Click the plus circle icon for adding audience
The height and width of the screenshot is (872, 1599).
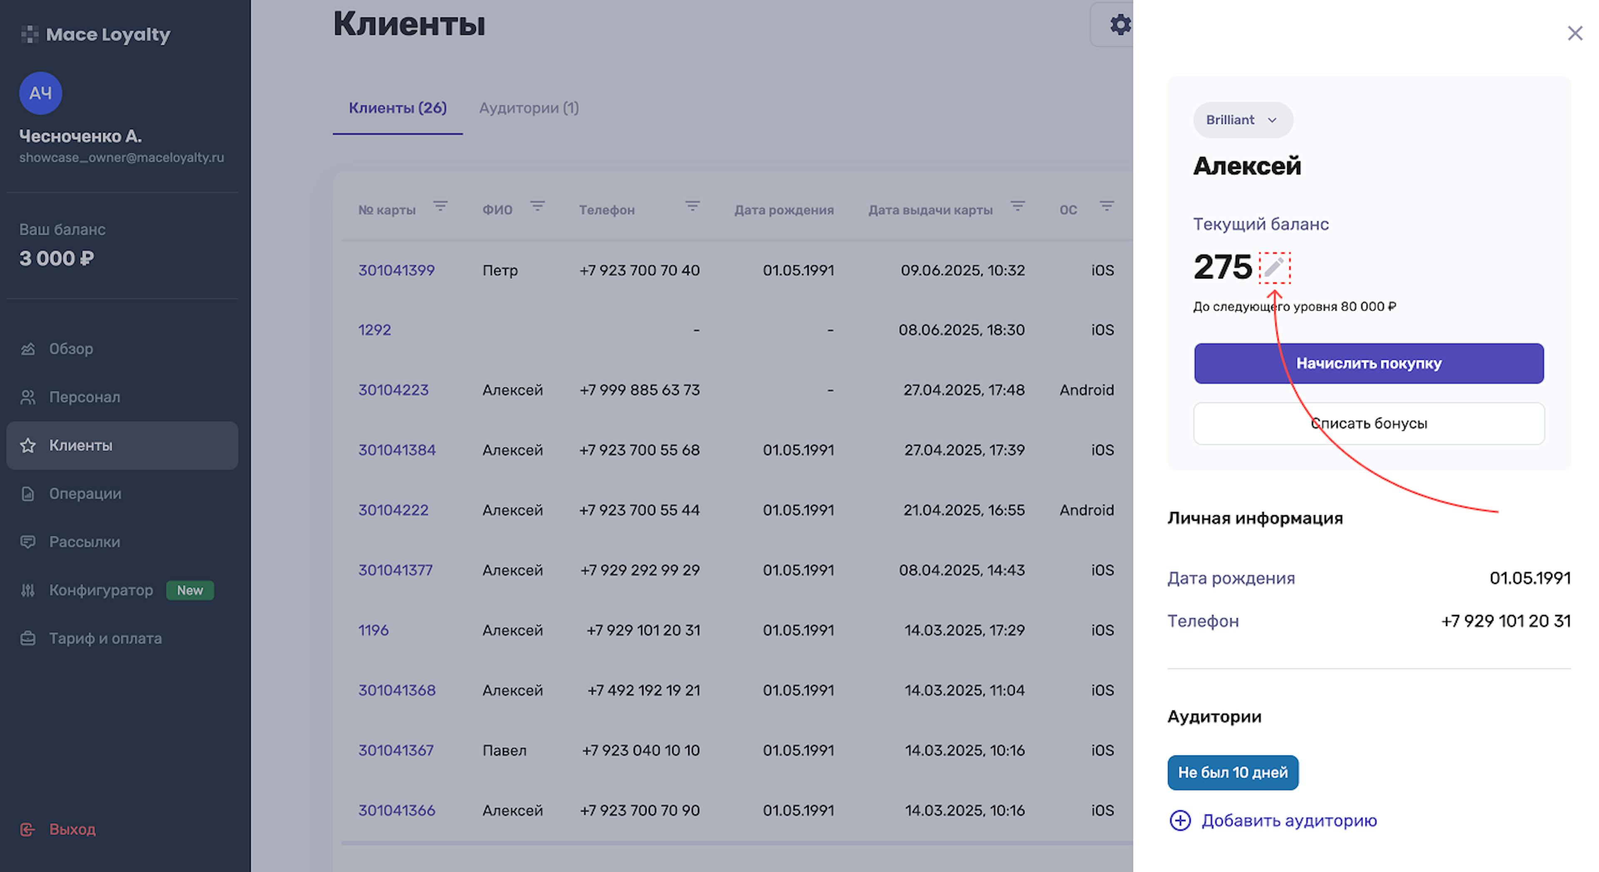tap(1180, 820)
